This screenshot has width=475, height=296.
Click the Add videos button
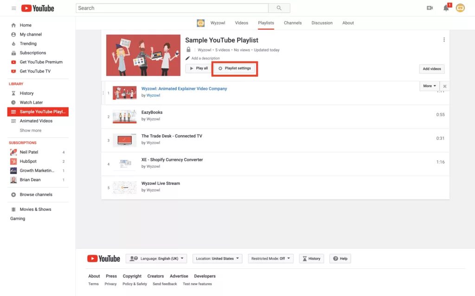click(x=432, y=69)
